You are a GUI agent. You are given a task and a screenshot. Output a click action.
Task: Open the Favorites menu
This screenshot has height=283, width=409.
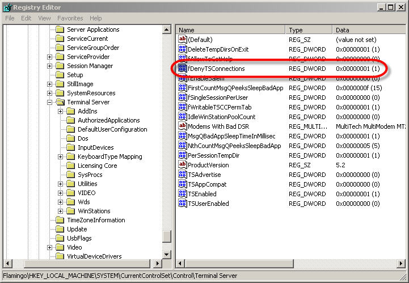[x=70, y=18]
